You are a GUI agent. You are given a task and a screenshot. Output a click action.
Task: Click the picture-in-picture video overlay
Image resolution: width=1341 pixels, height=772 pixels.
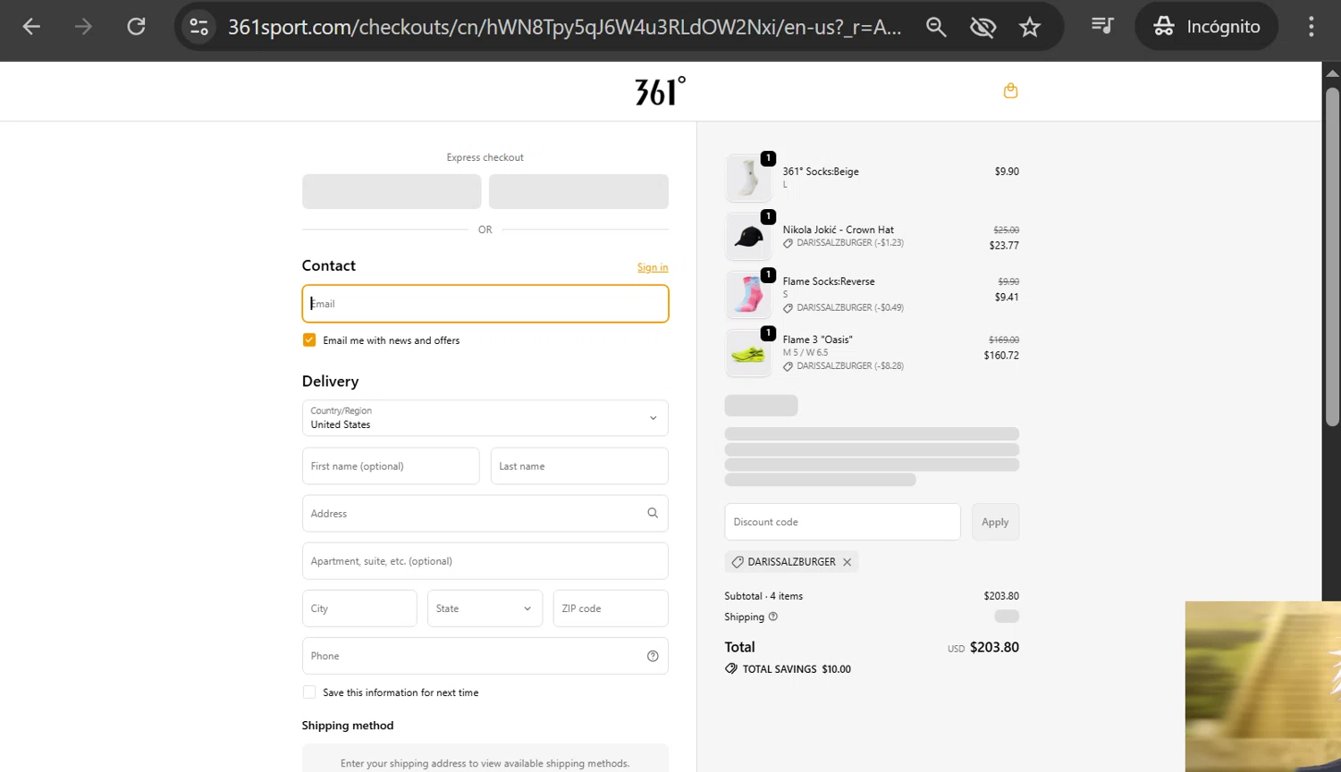[x=1263, y=686]
